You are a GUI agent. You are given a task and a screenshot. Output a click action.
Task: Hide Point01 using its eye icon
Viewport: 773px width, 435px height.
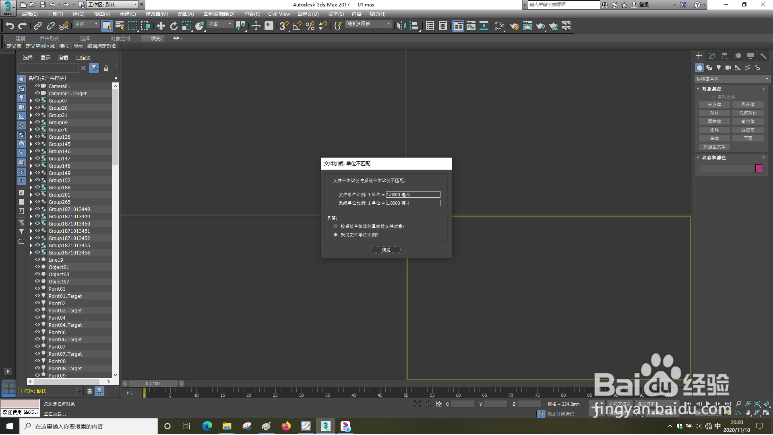37,289
